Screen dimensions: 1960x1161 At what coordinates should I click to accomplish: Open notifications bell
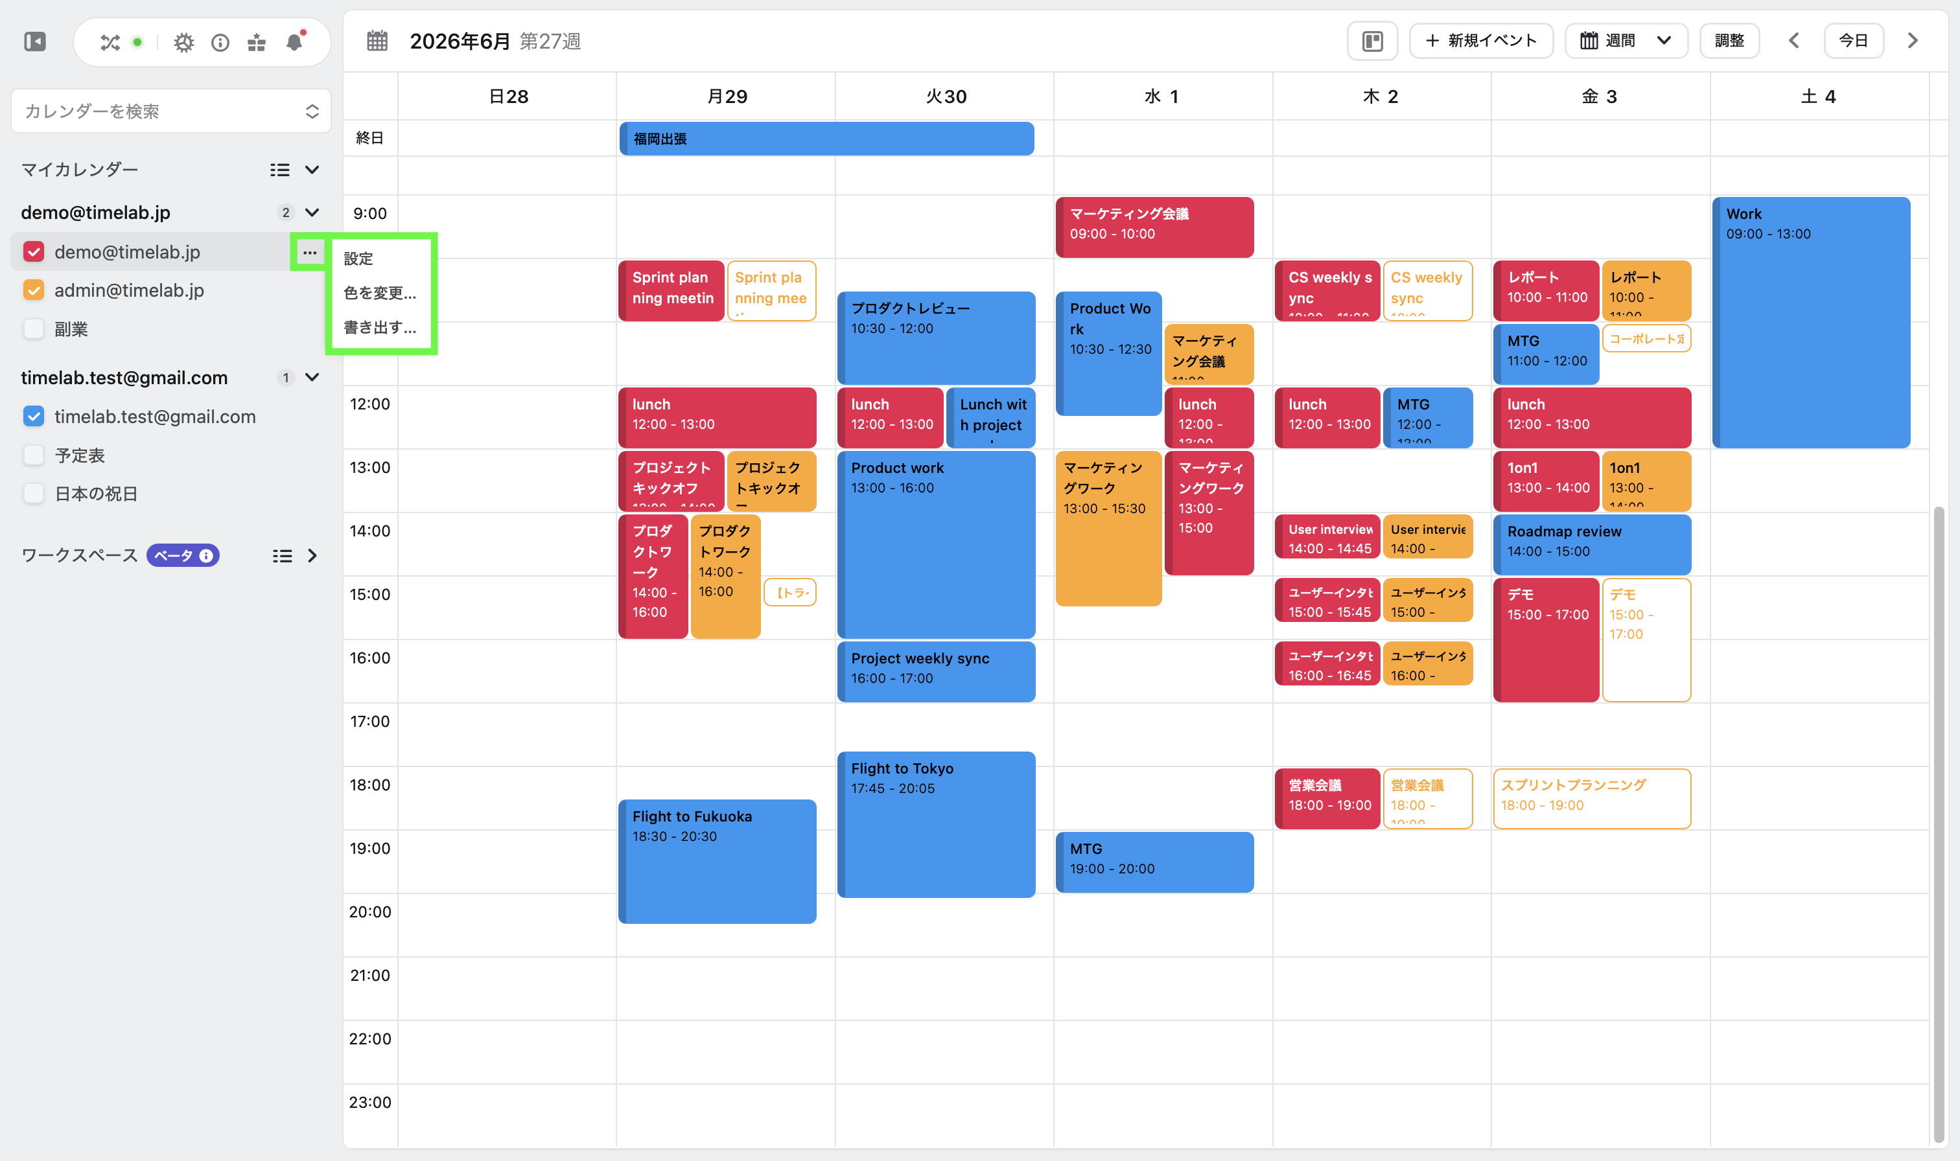[294, 41]
